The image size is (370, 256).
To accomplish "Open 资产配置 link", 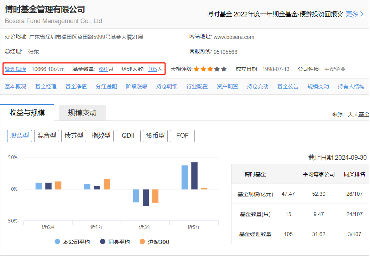I will pos(227,87).
